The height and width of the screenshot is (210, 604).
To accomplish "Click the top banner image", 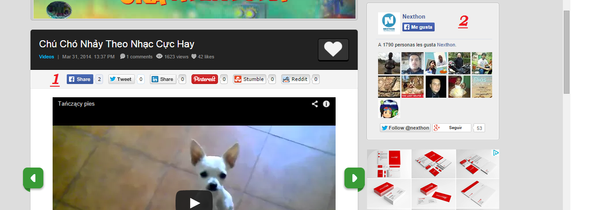I will coord(194,9).
